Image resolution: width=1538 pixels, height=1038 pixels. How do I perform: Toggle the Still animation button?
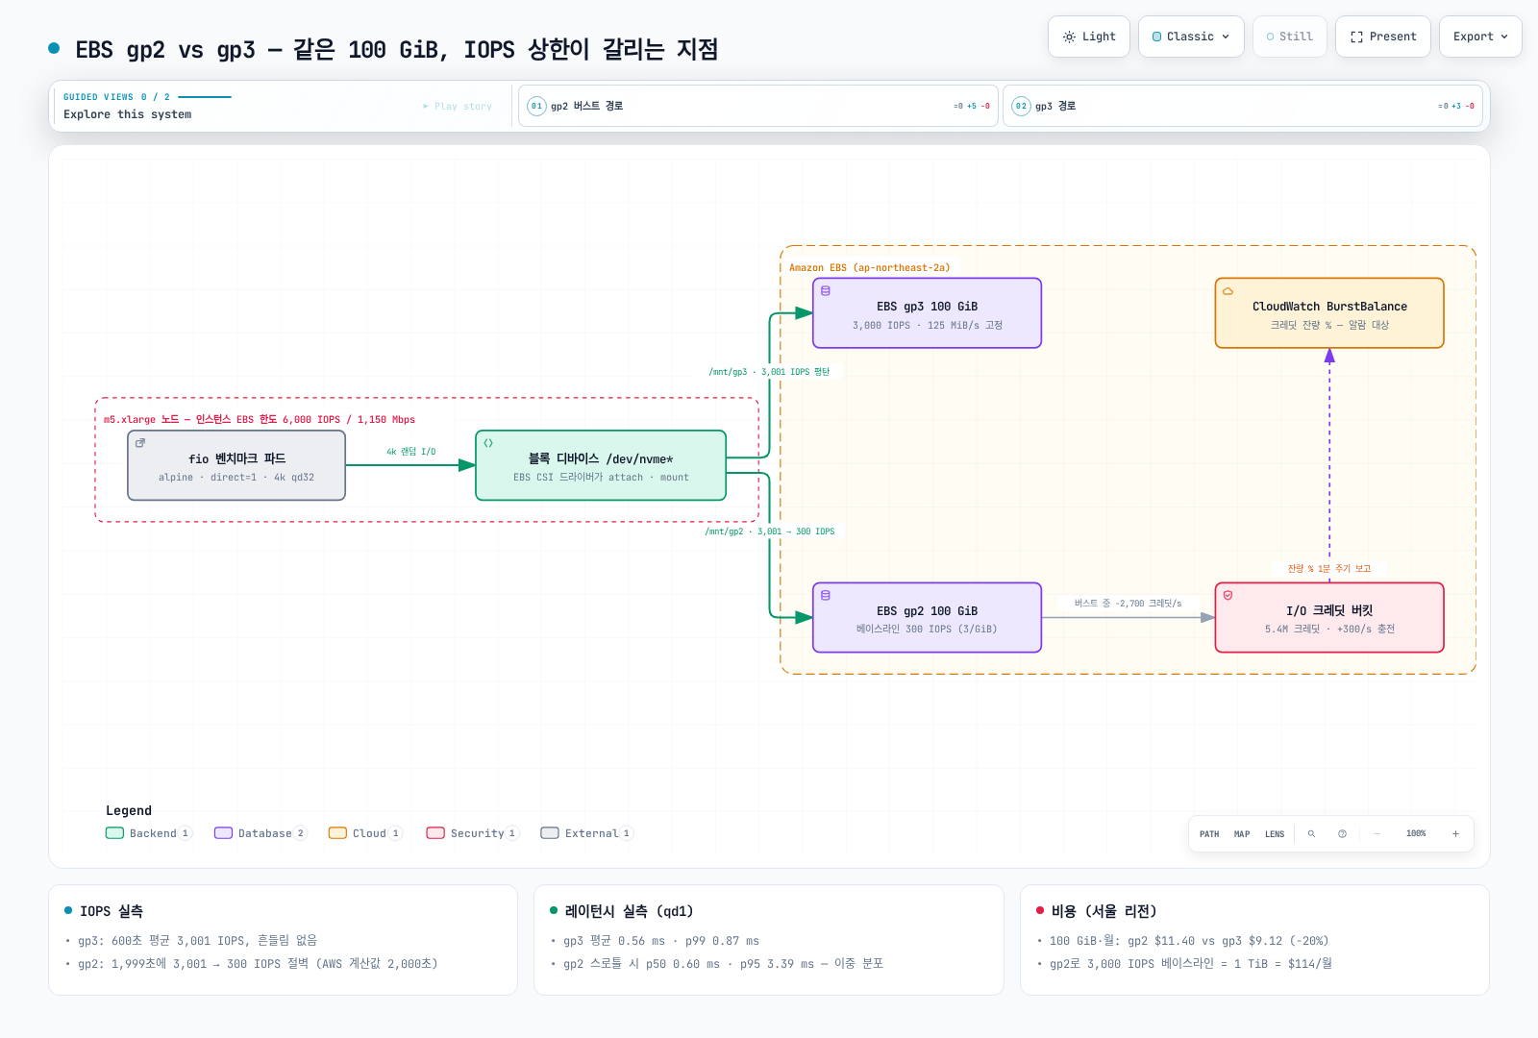tap(1289, 37)
